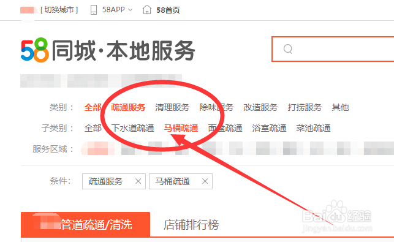Select 全部 in the 类别 row

93,108
